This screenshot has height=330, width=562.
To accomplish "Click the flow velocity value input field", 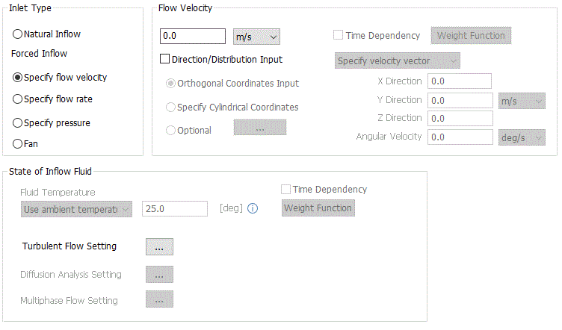I will pyautogui.click(x=193, y=36).
